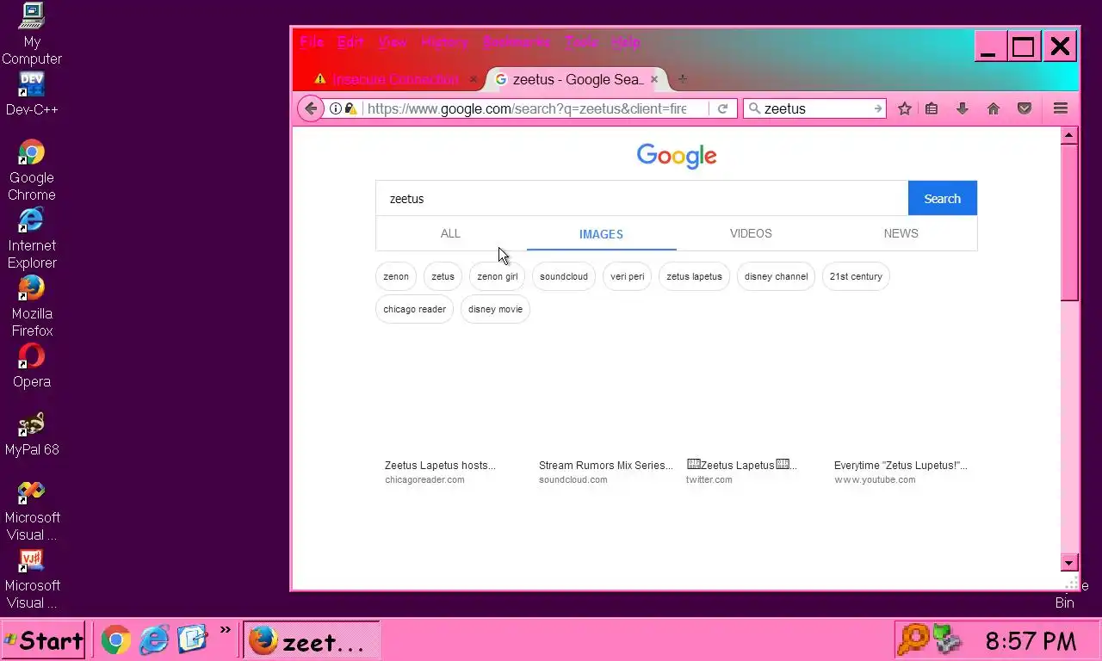
Task: Open the first Microsoft Visual desktop shortcut
Action: click(32, 510)
